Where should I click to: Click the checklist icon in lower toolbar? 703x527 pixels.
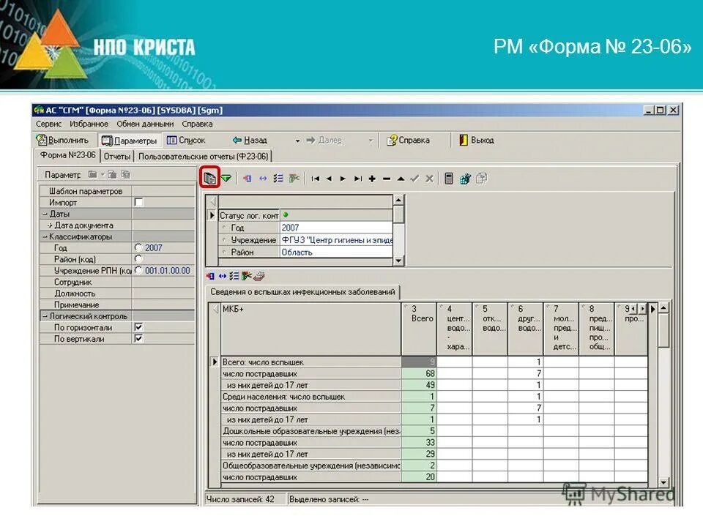234,276
